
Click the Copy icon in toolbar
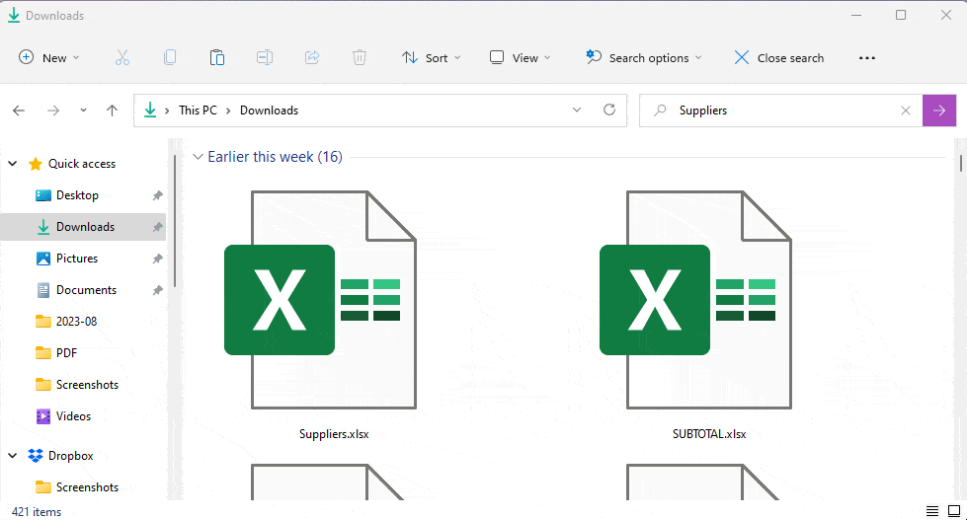[170, 58]
